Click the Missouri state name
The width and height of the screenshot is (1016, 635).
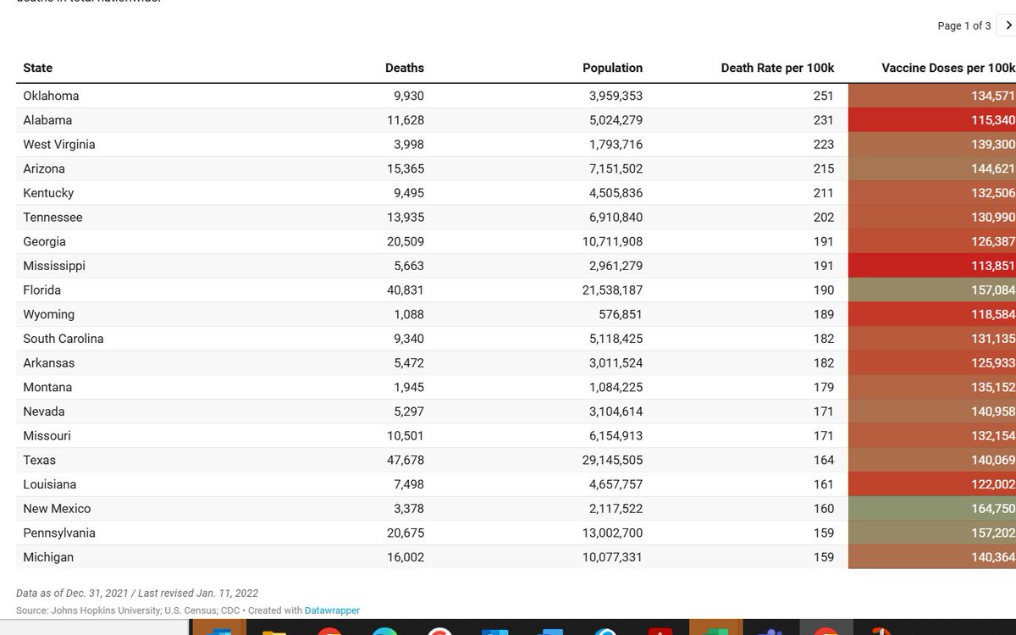click(x=47, y=436)
